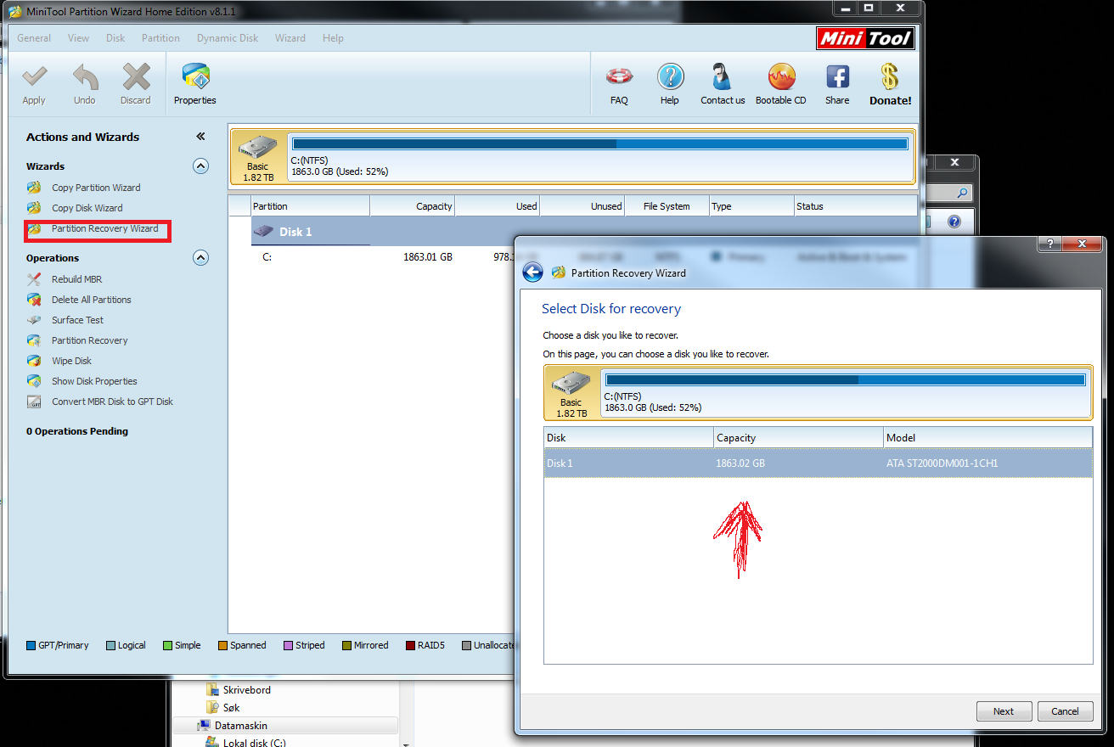
Task: Click the Bootable CD icon
Action: tap(781, 77)
